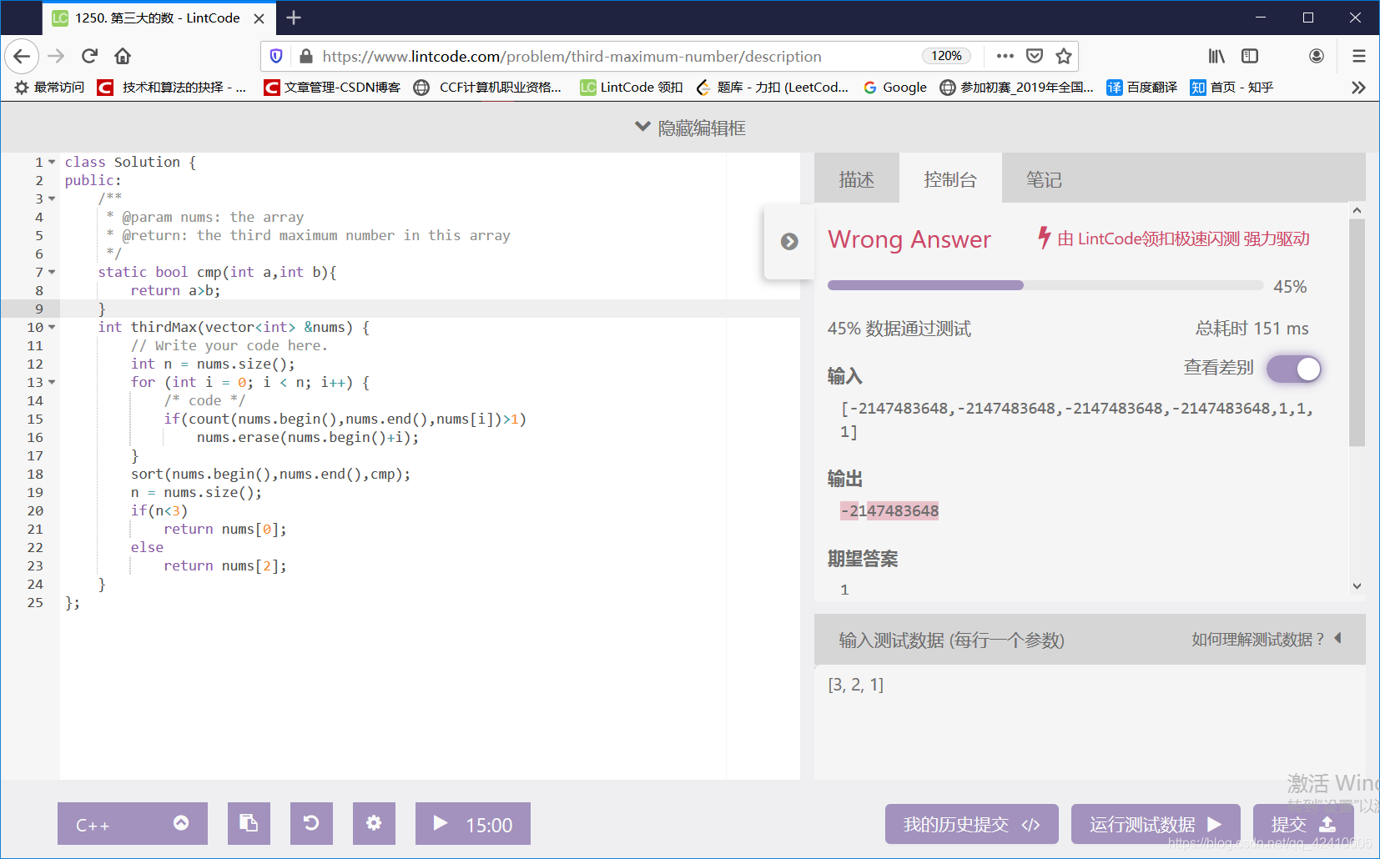Open the Firefox Library icon
Image resolution: width=1380 pixels, height=859 pixels.
[x=1216, y=56]
